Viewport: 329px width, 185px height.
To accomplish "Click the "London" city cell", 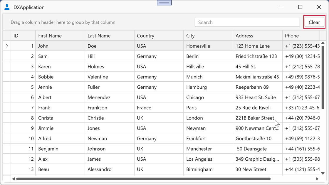I will coord(208,118).
